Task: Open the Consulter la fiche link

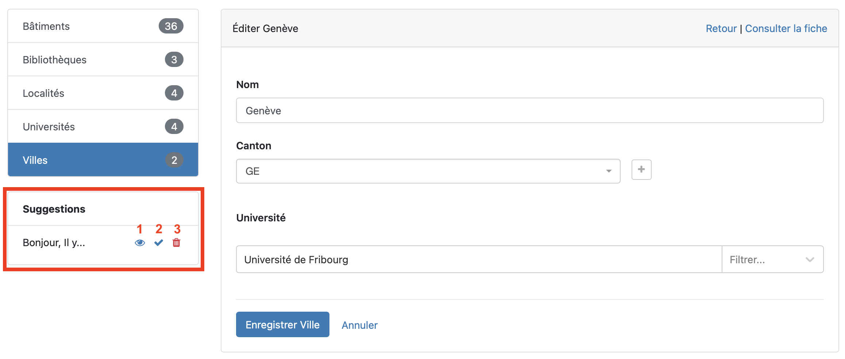Action: click(x=786, y=28)
